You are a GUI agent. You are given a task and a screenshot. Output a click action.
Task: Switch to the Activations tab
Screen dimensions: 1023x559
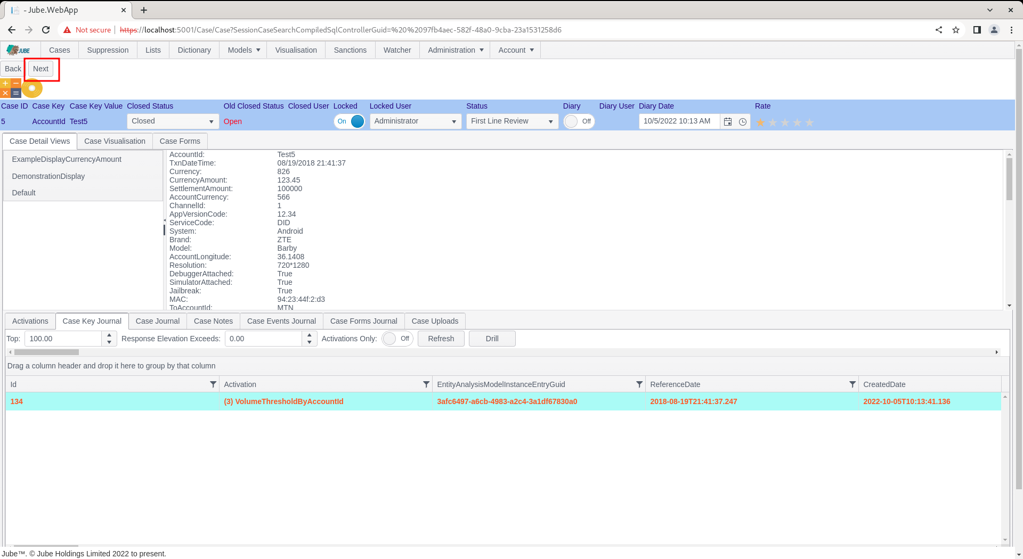tap(30, 321)
